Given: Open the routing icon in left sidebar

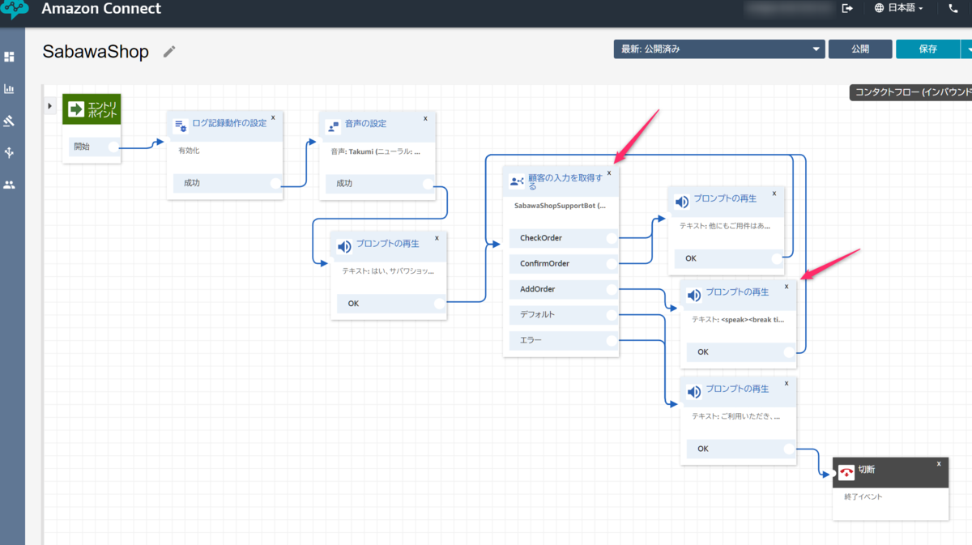Looking at the screenshot, I should 10,121.
